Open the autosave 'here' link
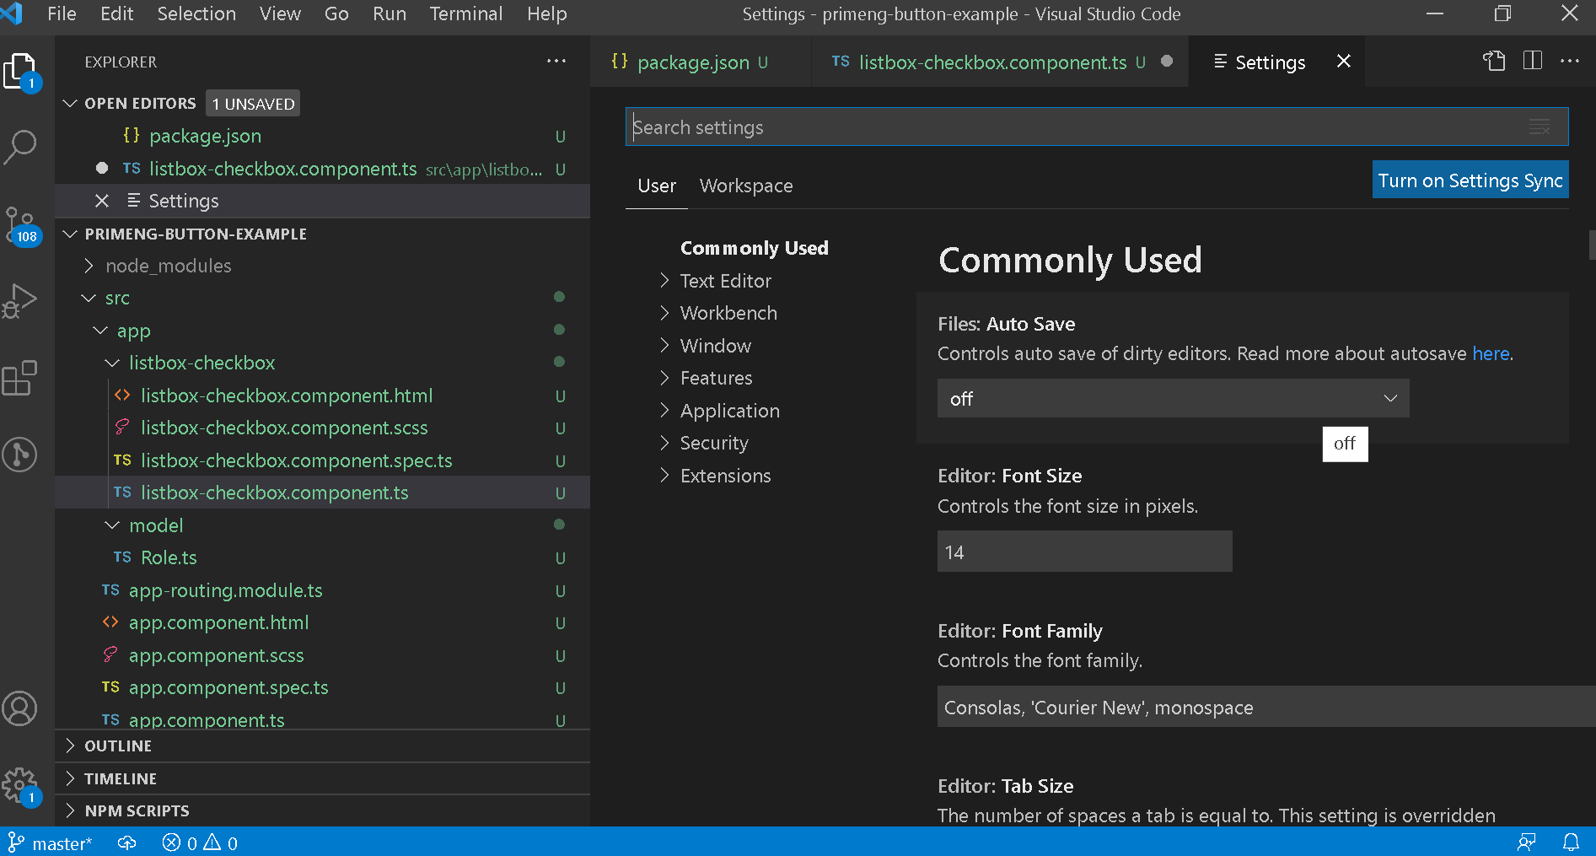Viewport: 1596px width, 856px height. (1491, 353)
